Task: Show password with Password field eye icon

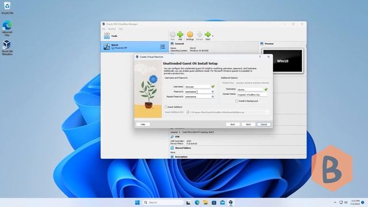Action: coord(213,92)
